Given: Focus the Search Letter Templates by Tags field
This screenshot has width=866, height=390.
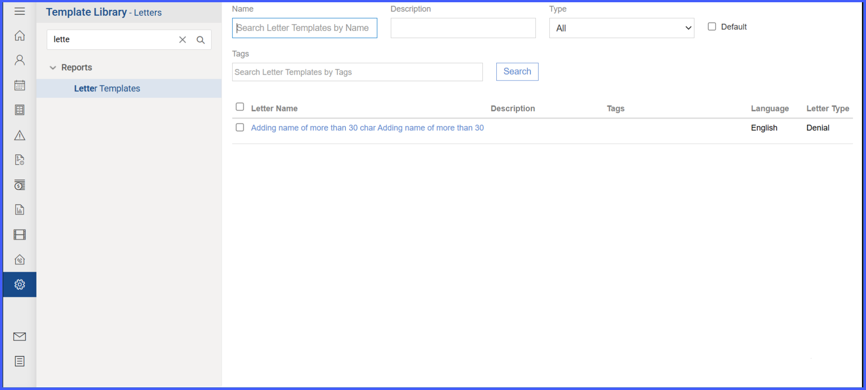Looking at the screenshot, I should [357, 72].
